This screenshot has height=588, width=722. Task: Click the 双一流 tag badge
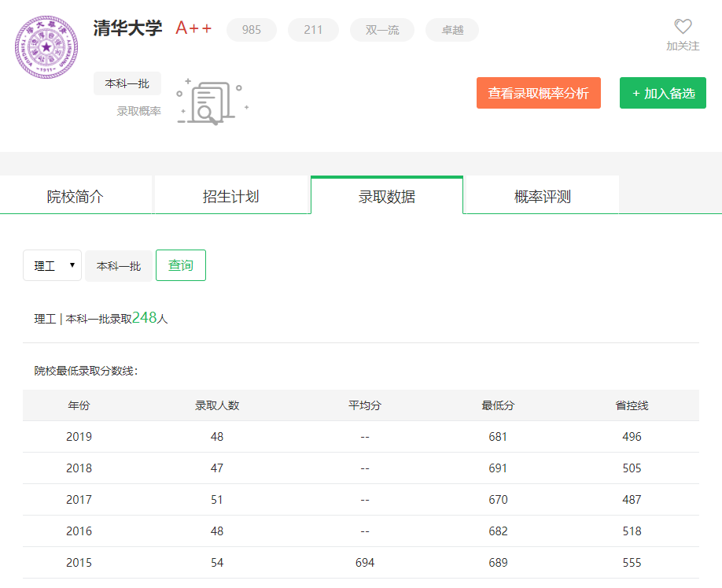(382, 30)
